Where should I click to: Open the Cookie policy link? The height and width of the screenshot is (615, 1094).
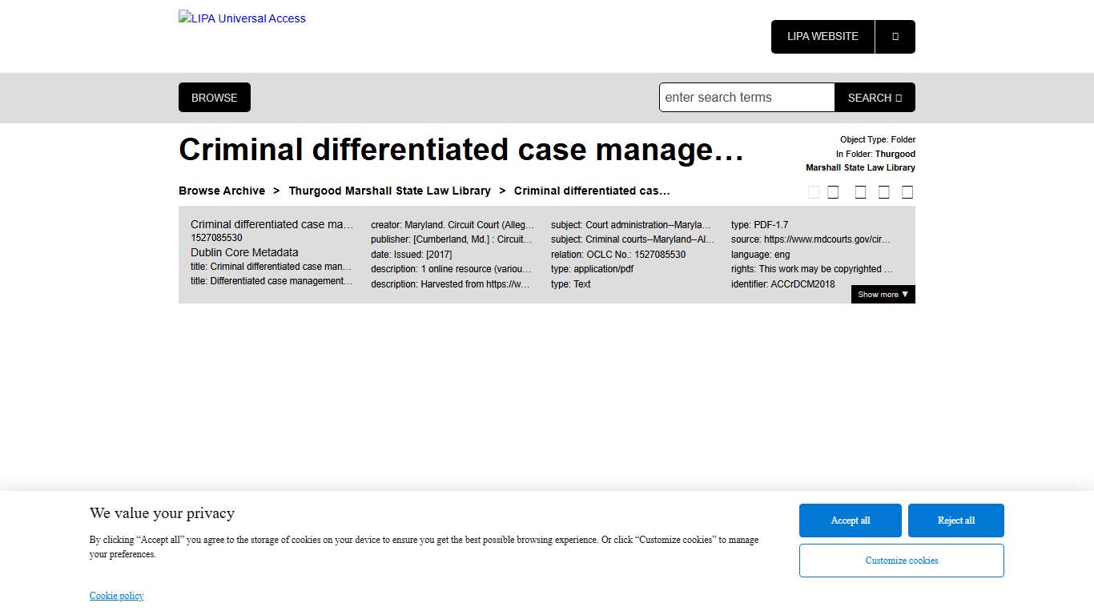coord(116,596)
